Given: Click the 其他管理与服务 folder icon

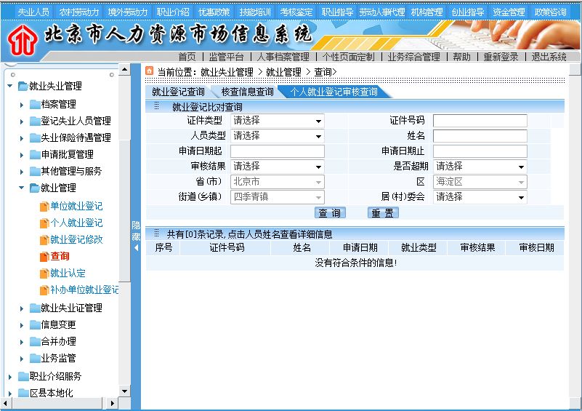Looking at the screenshot, I should coord(35,172).
